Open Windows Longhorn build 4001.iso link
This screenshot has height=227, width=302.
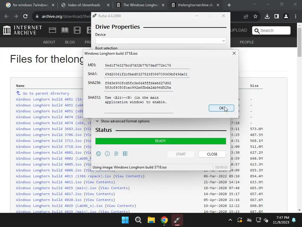tap(49, 153)
